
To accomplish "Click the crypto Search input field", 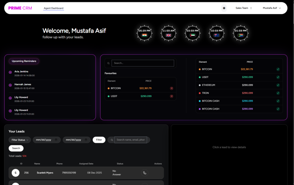I will point(143,63).
